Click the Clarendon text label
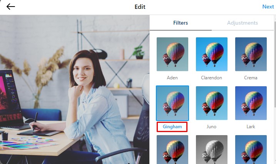276x164 pixels. (x=212, y=78)
